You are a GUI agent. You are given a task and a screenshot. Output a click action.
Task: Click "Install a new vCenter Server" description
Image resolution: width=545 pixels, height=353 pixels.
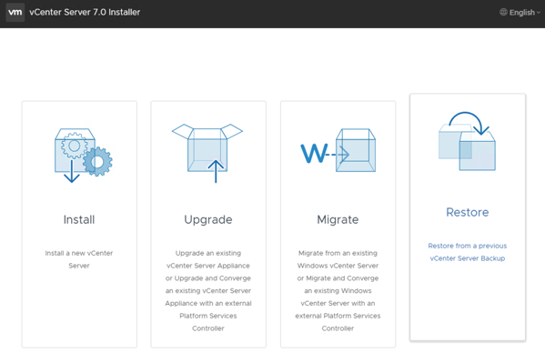point(79,259)
